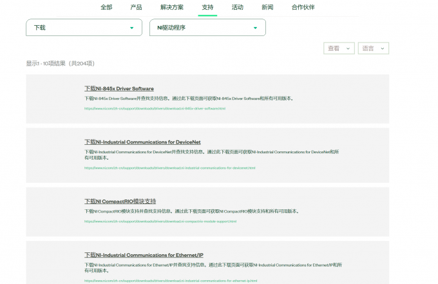Switch to the 合作伙伴 tab

click(303, 7)
